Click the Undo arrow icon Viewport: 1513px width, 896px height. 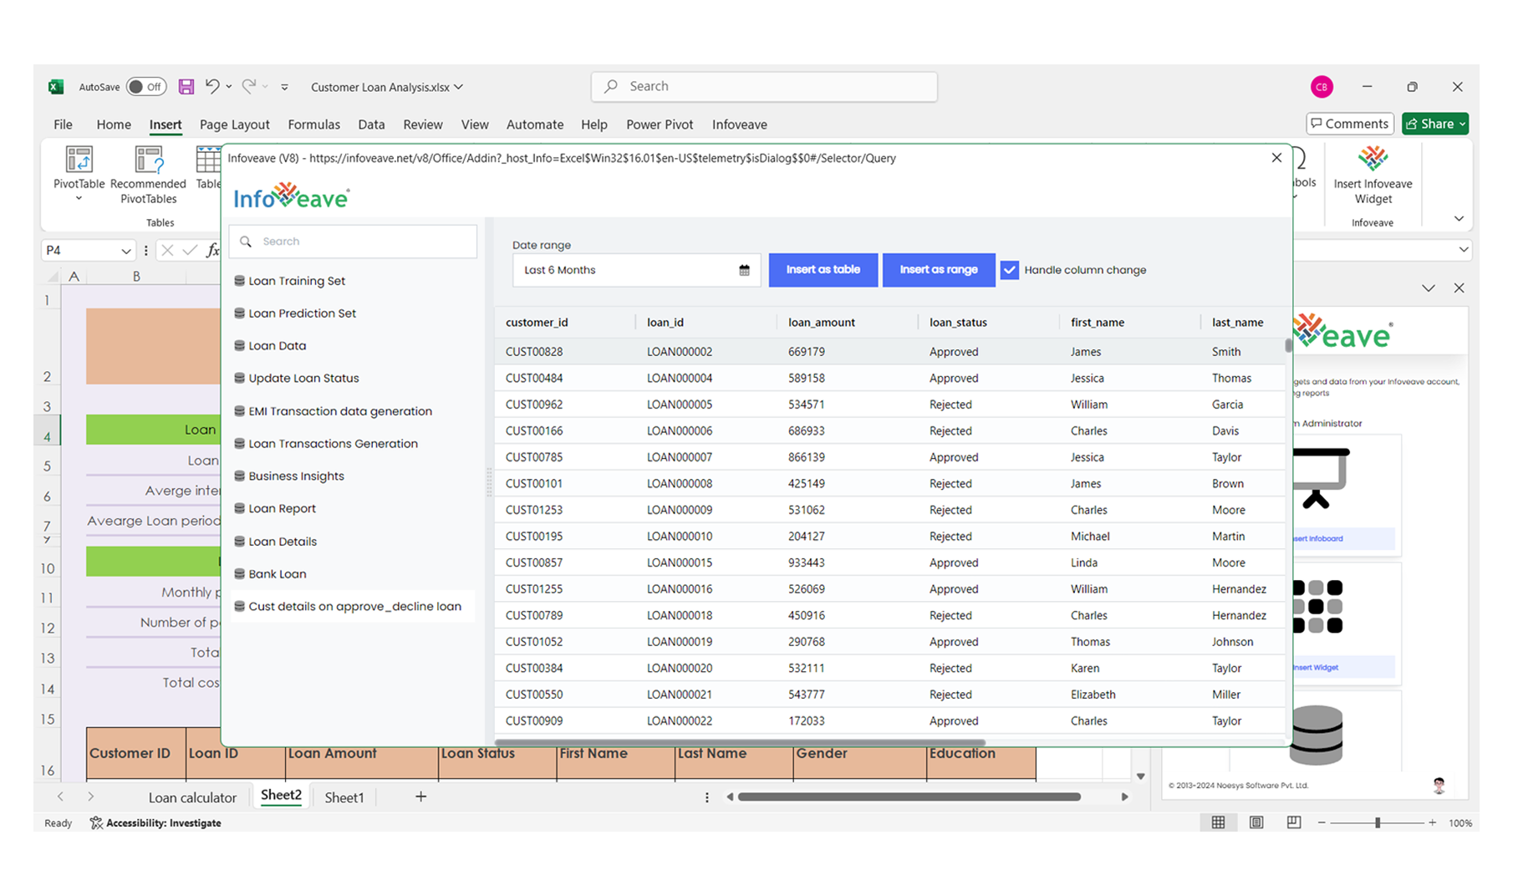coord(212,86)
